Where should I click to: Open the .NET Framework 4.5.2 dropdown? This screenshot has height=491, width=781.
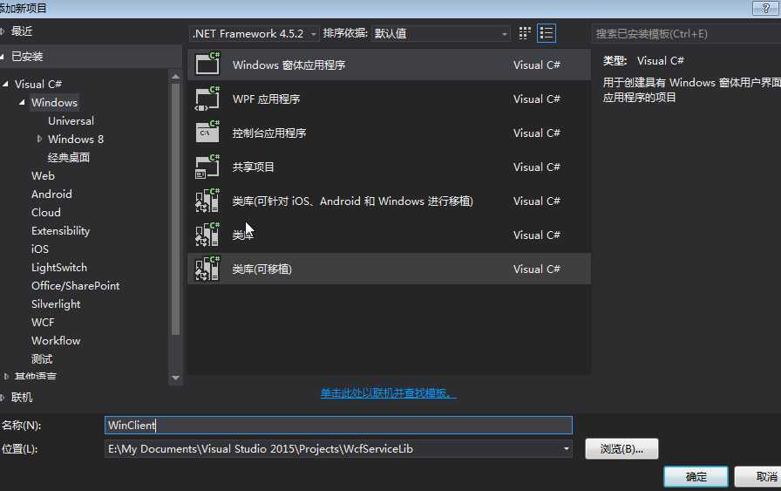[255, 33]
